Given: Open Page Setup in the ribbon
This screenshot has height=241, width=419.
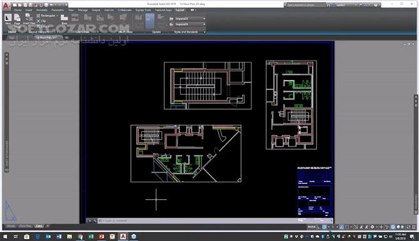Looking at the screenshot, I should click(17, 20).
